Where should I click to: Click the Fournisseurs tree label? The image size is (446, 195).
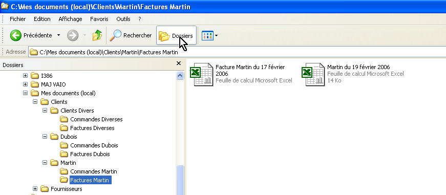tap(66, 189)
